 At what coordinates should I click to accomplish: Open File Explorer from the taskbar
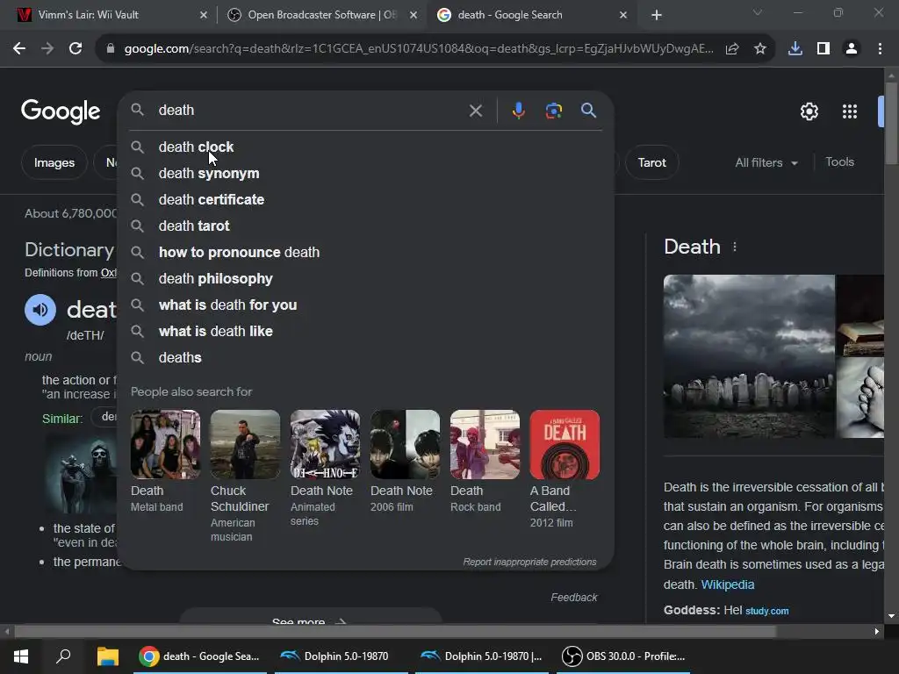pos(107,656)
